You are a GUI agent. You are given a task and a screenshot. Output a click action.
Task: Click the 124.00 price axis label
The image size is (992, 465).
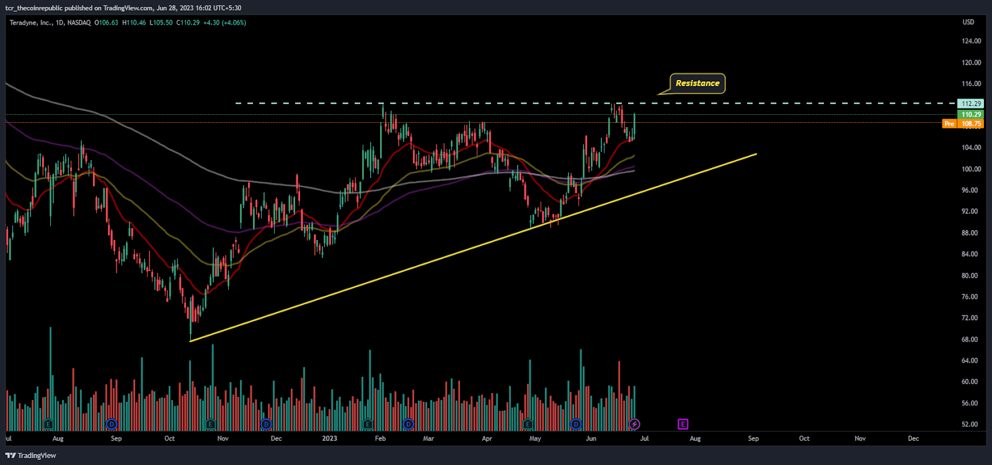(x=971, y=41)
